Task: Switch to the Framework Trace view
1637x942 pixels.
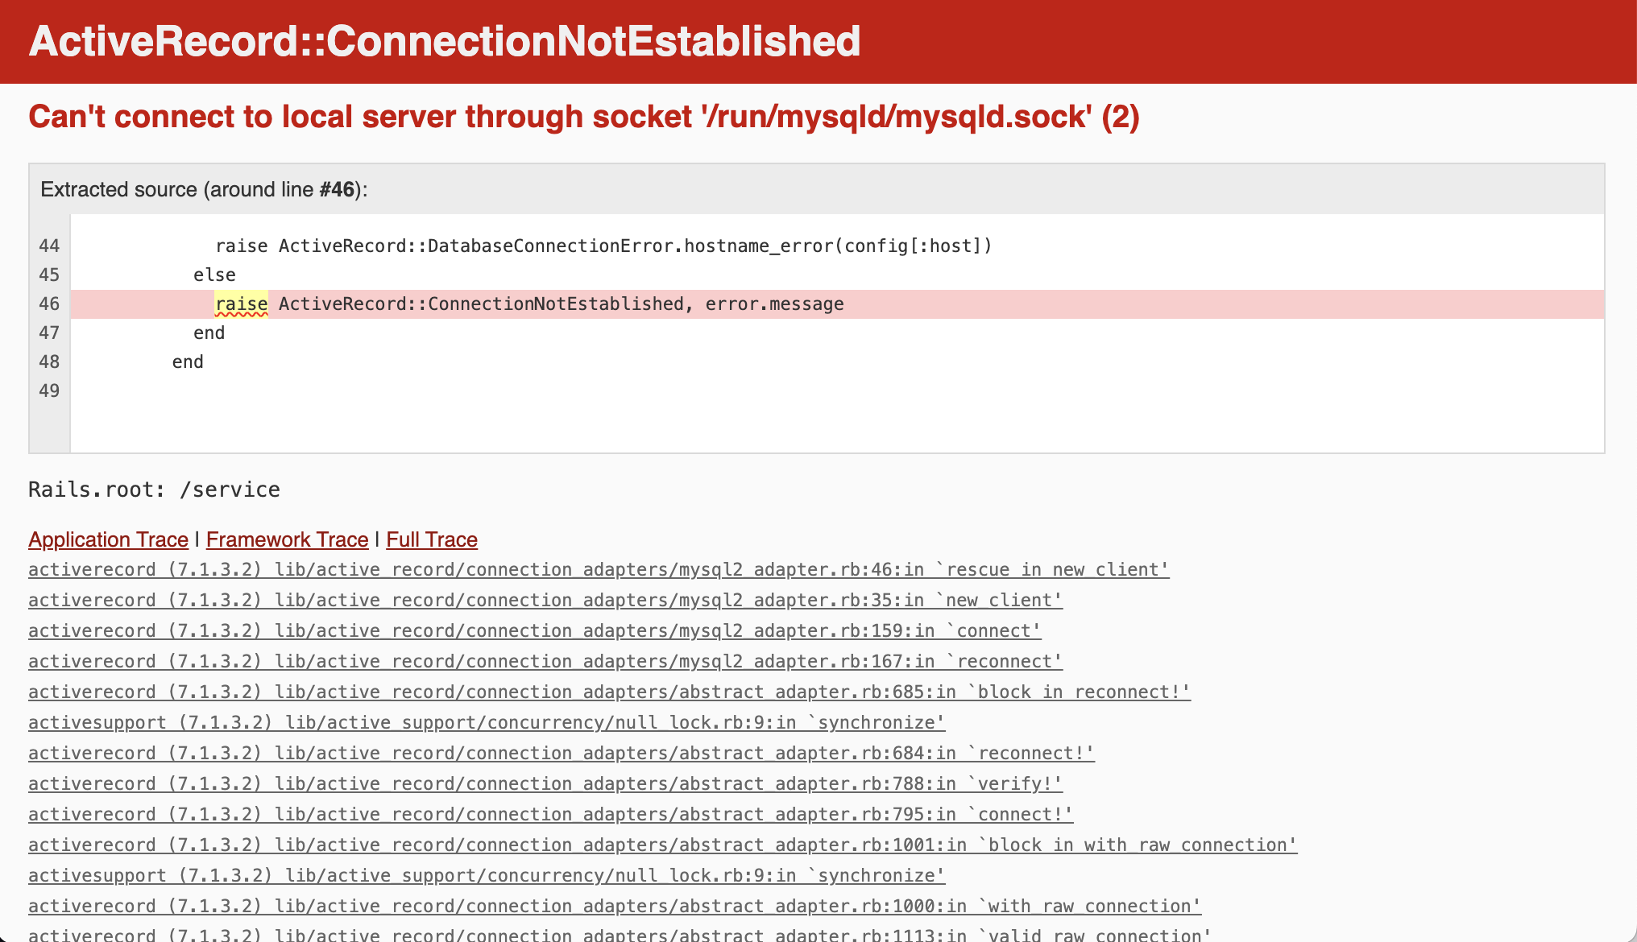Action: [x=287, y=539]
